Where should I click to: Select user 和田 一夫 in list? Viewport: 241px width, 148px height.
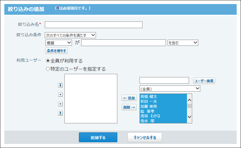163,101
